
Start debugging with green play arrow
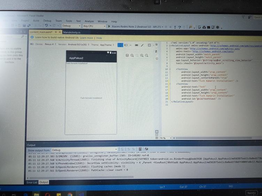pyautogui.click(x=109, y=26)
